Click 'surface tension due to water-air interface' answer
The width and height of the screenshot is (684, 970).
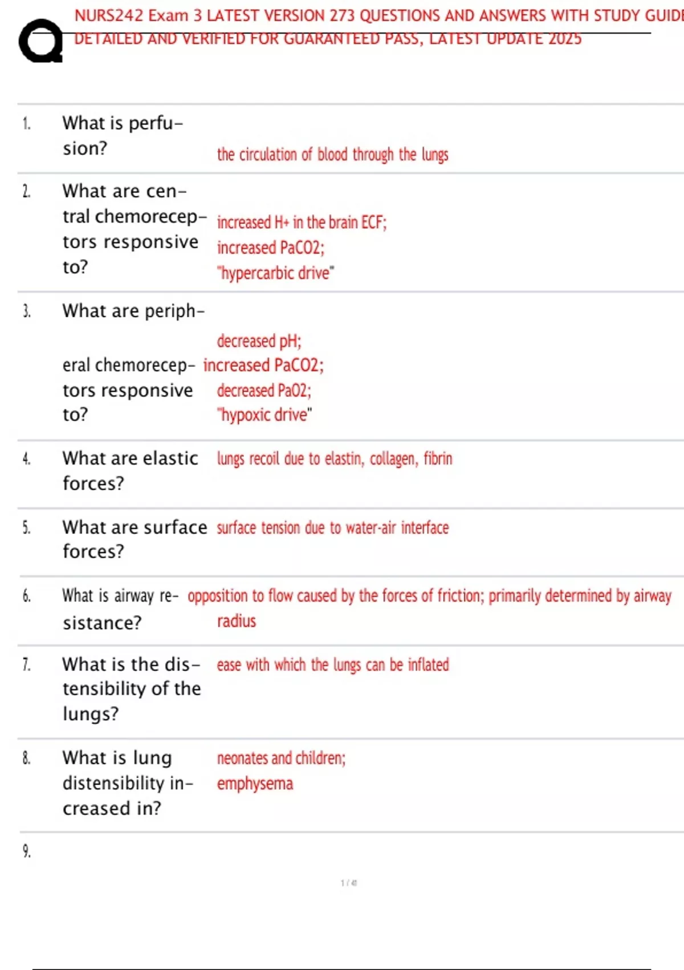pos(332,528)
